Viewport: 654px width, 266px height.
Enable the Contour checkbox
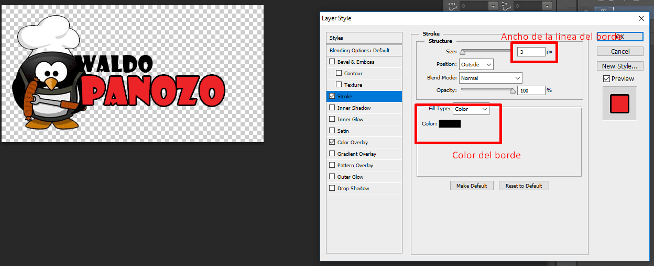coord(339,73)
